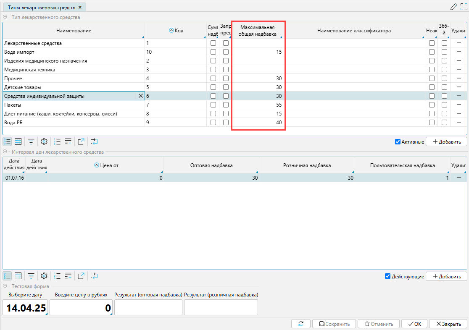Screen dimensions: 469x330
Task: Sort by the Код column header
Action: 176,31
